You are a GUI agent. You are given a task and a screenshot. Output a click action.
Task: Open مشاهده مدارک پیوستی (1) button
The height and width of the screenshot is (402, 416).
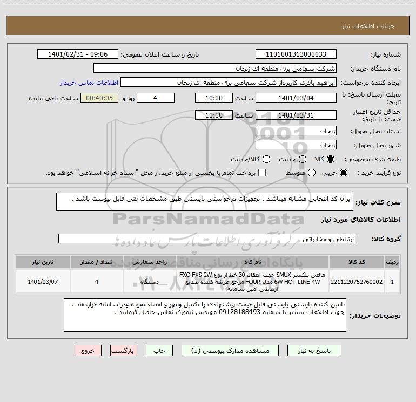pyautogui.click(x=230, y=351)
